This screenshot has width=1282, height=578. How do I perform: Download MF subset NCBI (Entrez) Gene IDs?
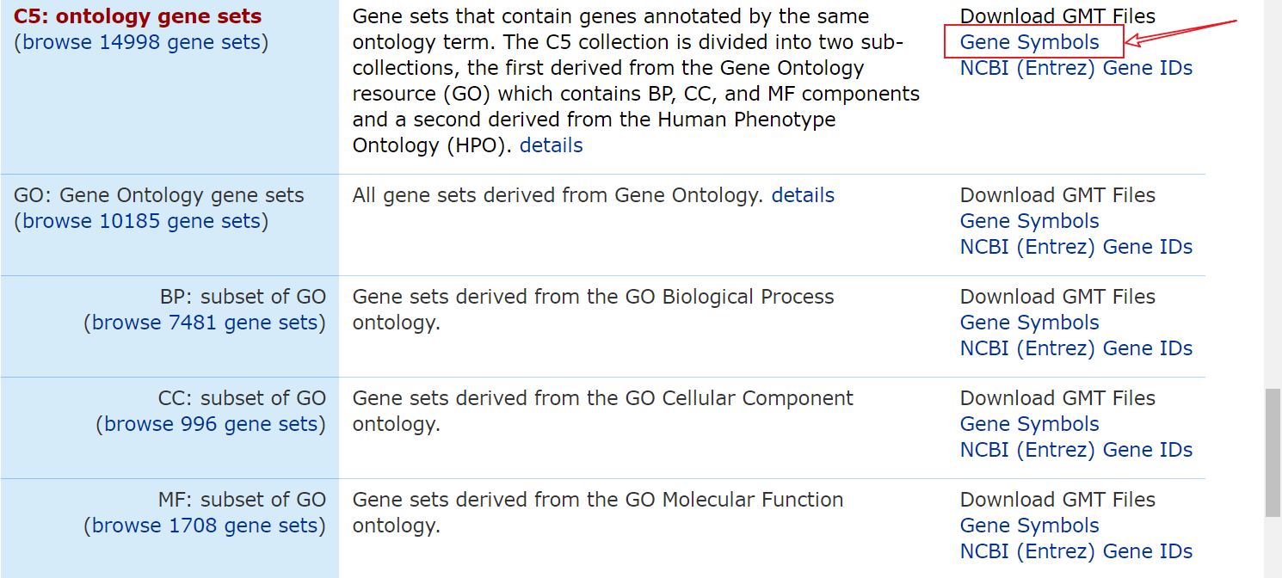[1076, 551]
